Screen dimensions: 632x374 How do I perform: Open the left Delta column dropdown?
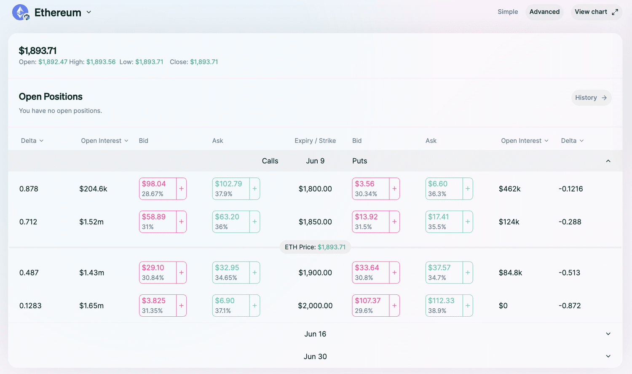pyautogui.click(x=32, y=141)
